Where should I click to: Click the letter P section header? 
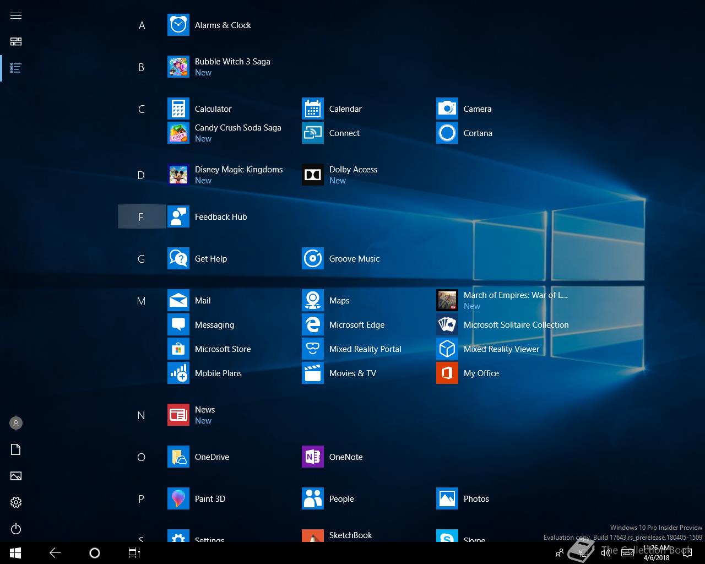coord(142,499)
